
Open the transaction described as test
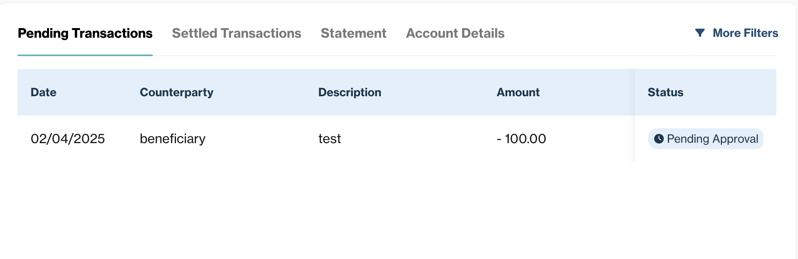click(329, 139)
